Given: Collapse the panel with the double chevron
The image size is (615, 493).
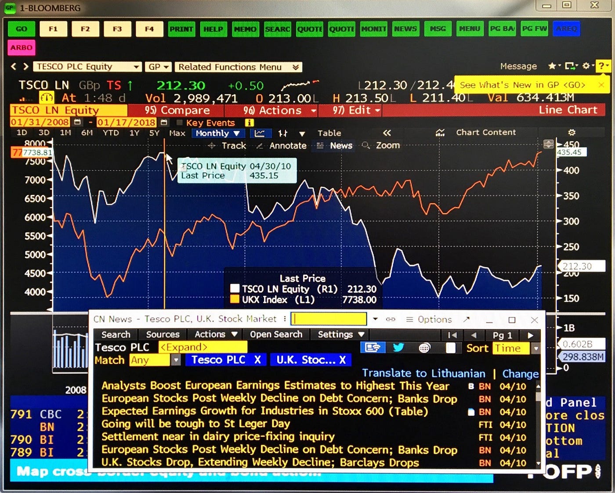Looking at the screenshot, I should [387, 133].
